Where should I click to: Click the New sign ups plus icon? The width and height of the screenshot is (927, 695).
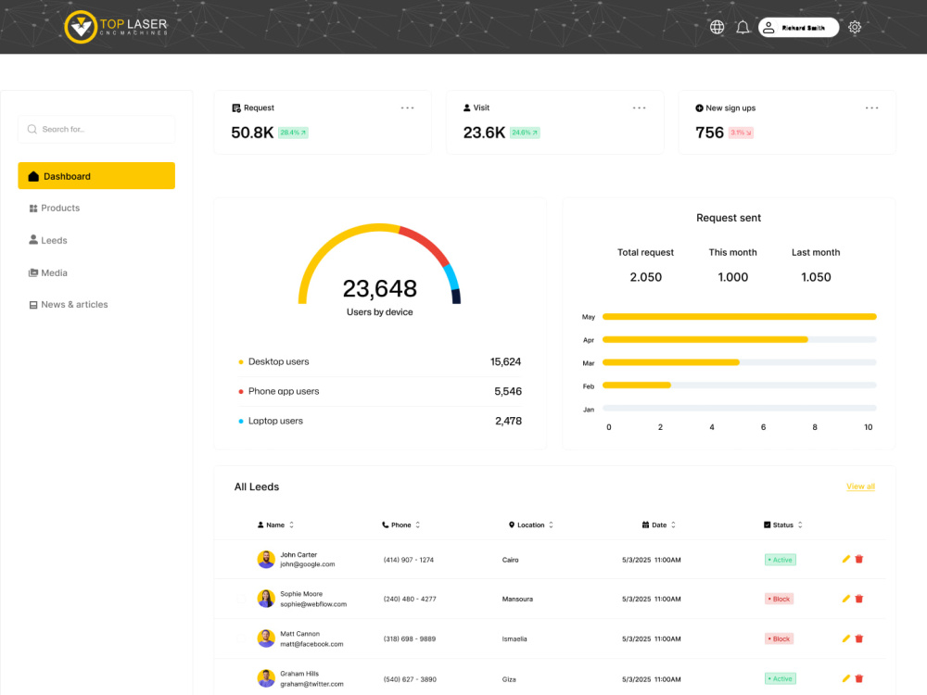pyautogui.click(x=699, y=108)
